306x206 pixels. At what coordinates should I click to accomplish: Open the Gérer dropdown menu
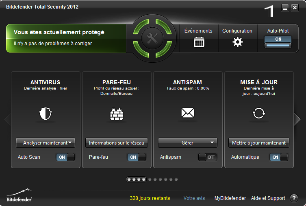[188, 143]
